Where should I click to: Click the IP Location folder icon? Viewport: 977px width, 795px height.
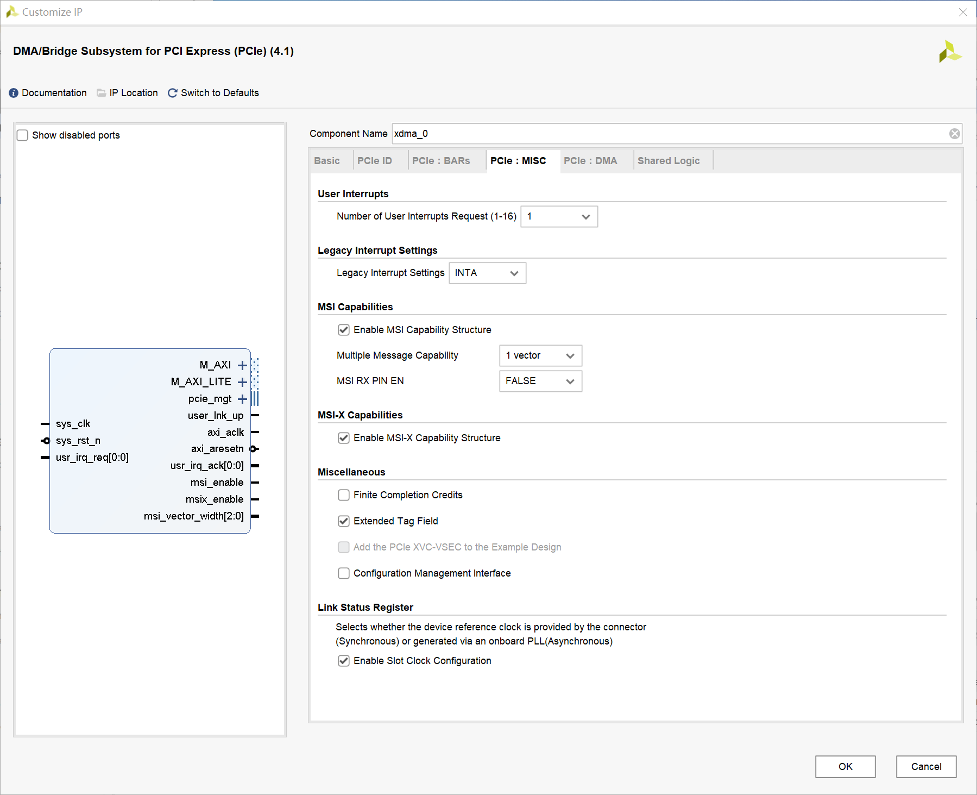click(101, 93)
